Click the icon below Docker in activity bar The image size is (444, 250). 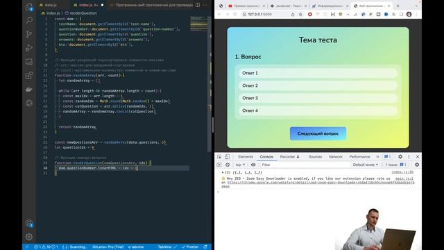[x=29, y=103]
